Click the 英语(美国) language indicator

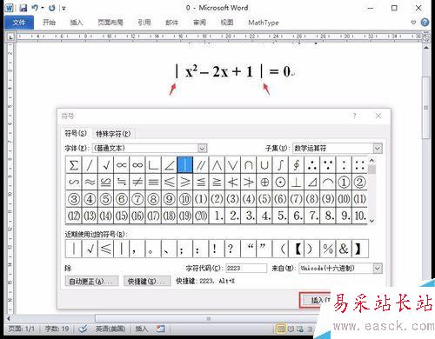(x=110, y=329)
